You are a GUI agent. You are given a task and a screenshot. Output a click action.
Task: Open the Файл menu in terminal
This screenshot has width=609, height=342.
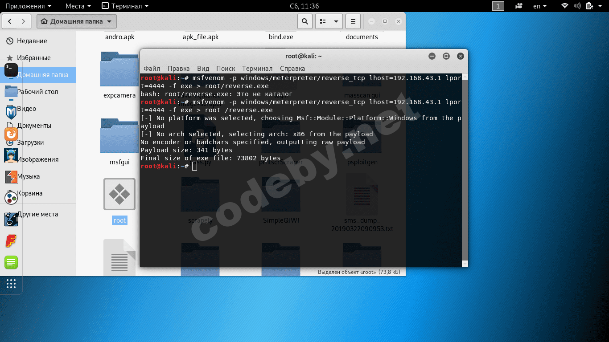pos(152,69)
